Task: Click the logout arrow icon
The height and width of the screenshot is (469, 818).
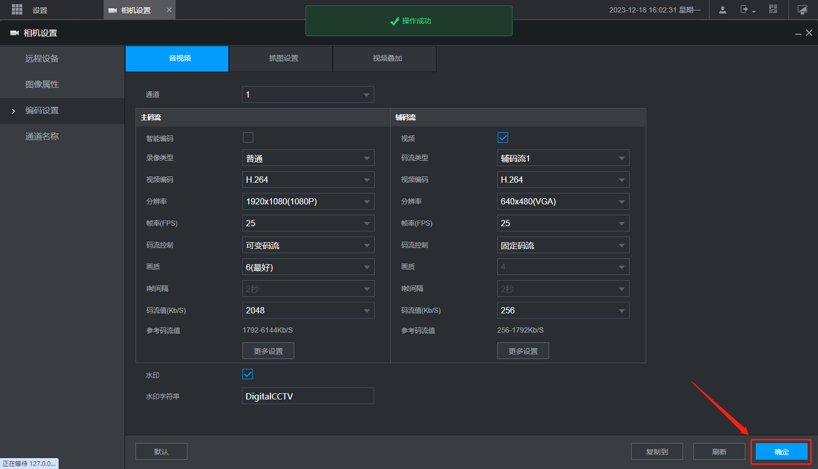Action: pos(745,10)
